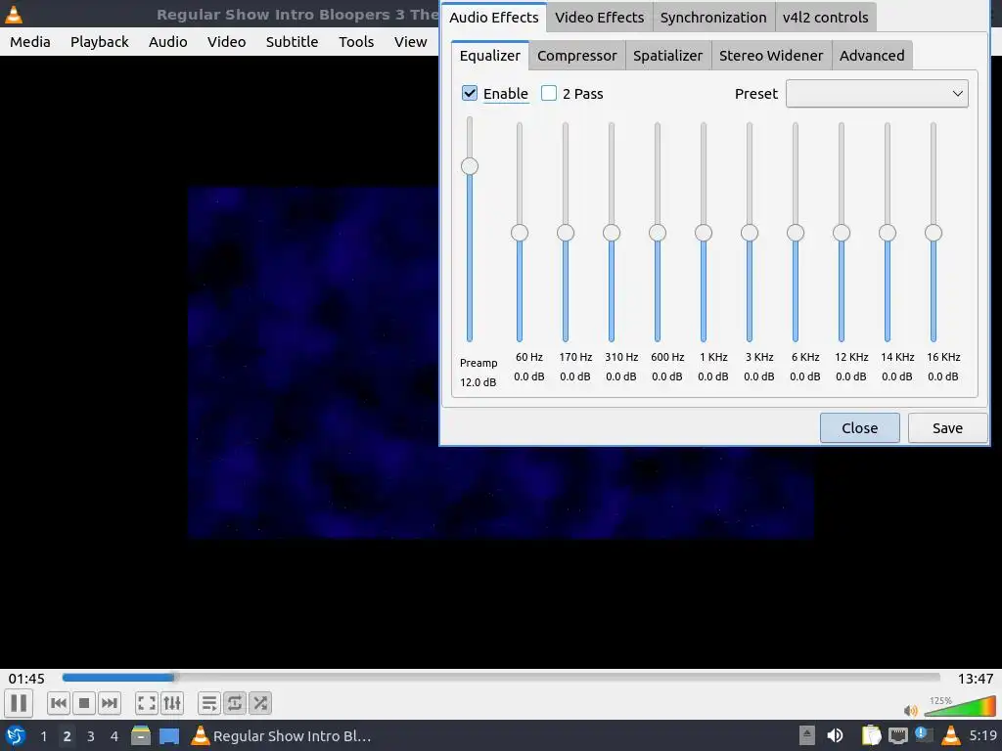Click the 14 KHz band slider handle
This screenshot has height=751, width=1002.
tap(888, 233)
